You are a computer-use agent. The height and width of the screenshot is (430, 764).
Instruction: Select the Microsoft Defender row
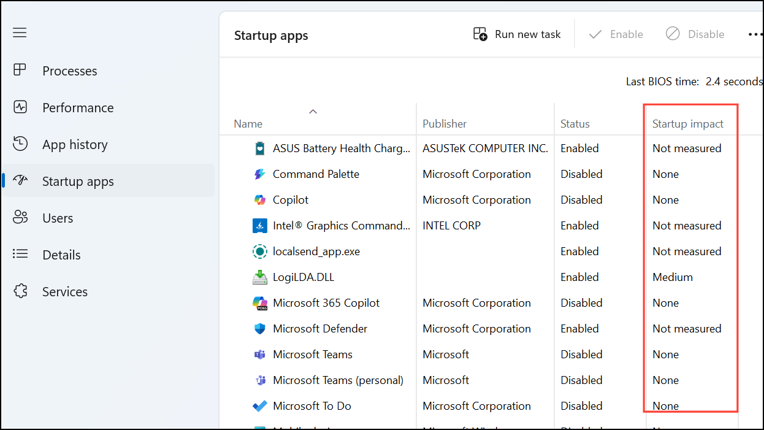point(491,329)
